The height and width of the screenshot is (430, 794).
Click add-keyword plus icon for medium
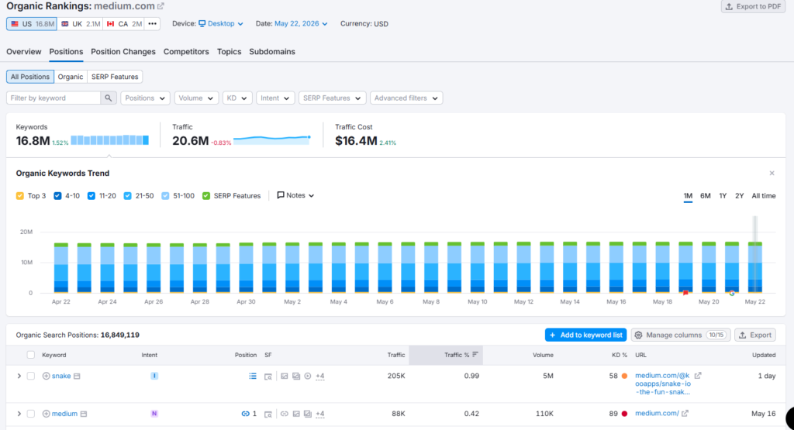[46, 414]
